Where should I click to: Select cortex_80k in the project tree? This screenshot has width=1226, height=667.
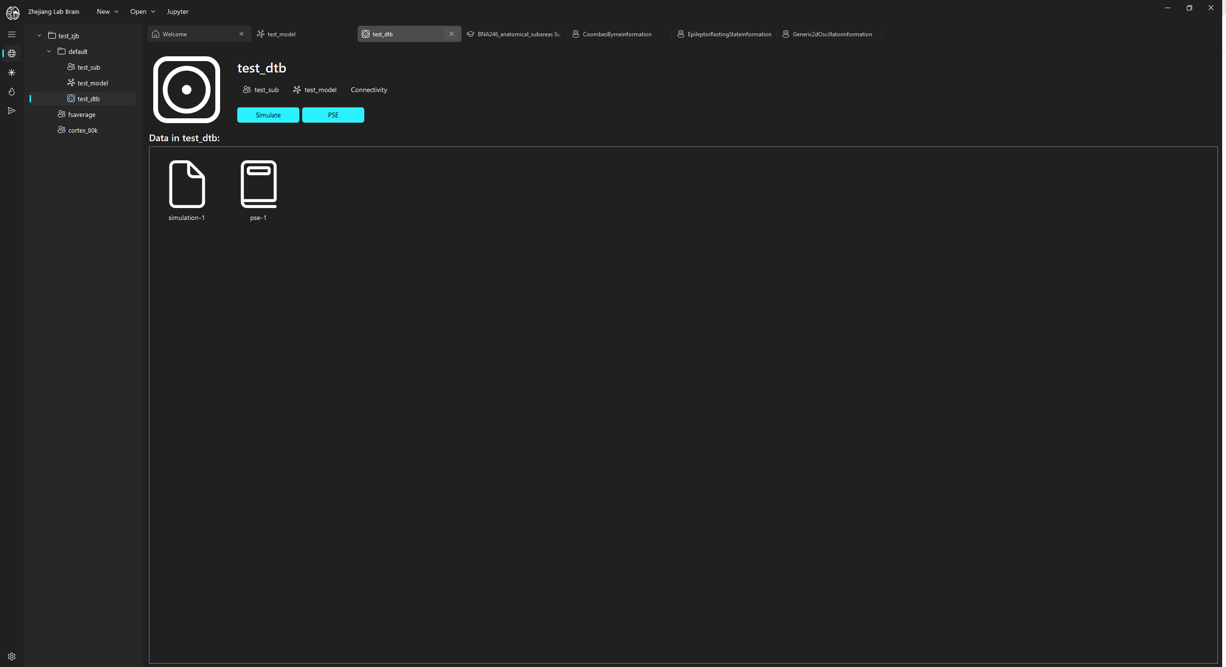(83, 130)
